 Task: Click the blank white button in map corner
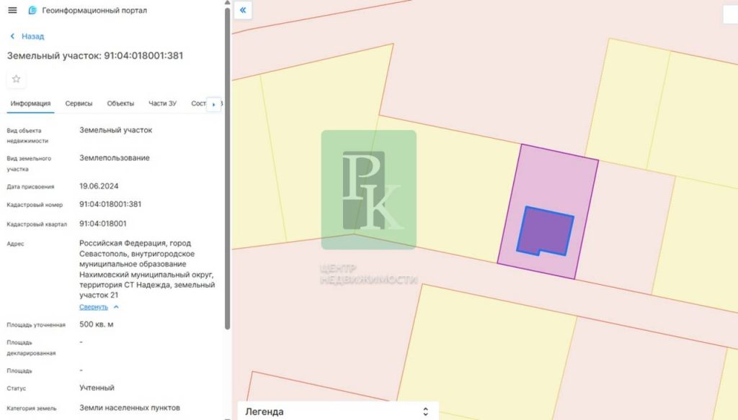point(729,14)
